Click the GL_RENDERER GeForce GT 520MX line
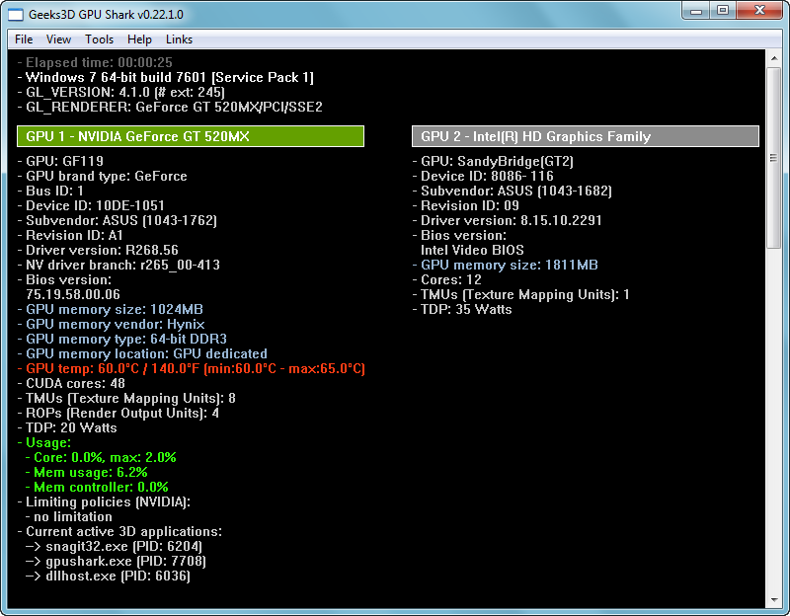 pyautogui.click(x=170, y=107)
